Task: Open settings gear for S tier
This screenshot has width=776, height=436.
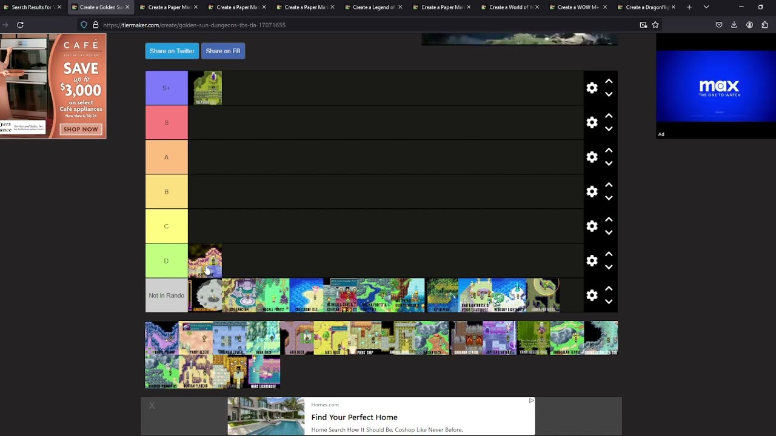Action: [592, 122]
